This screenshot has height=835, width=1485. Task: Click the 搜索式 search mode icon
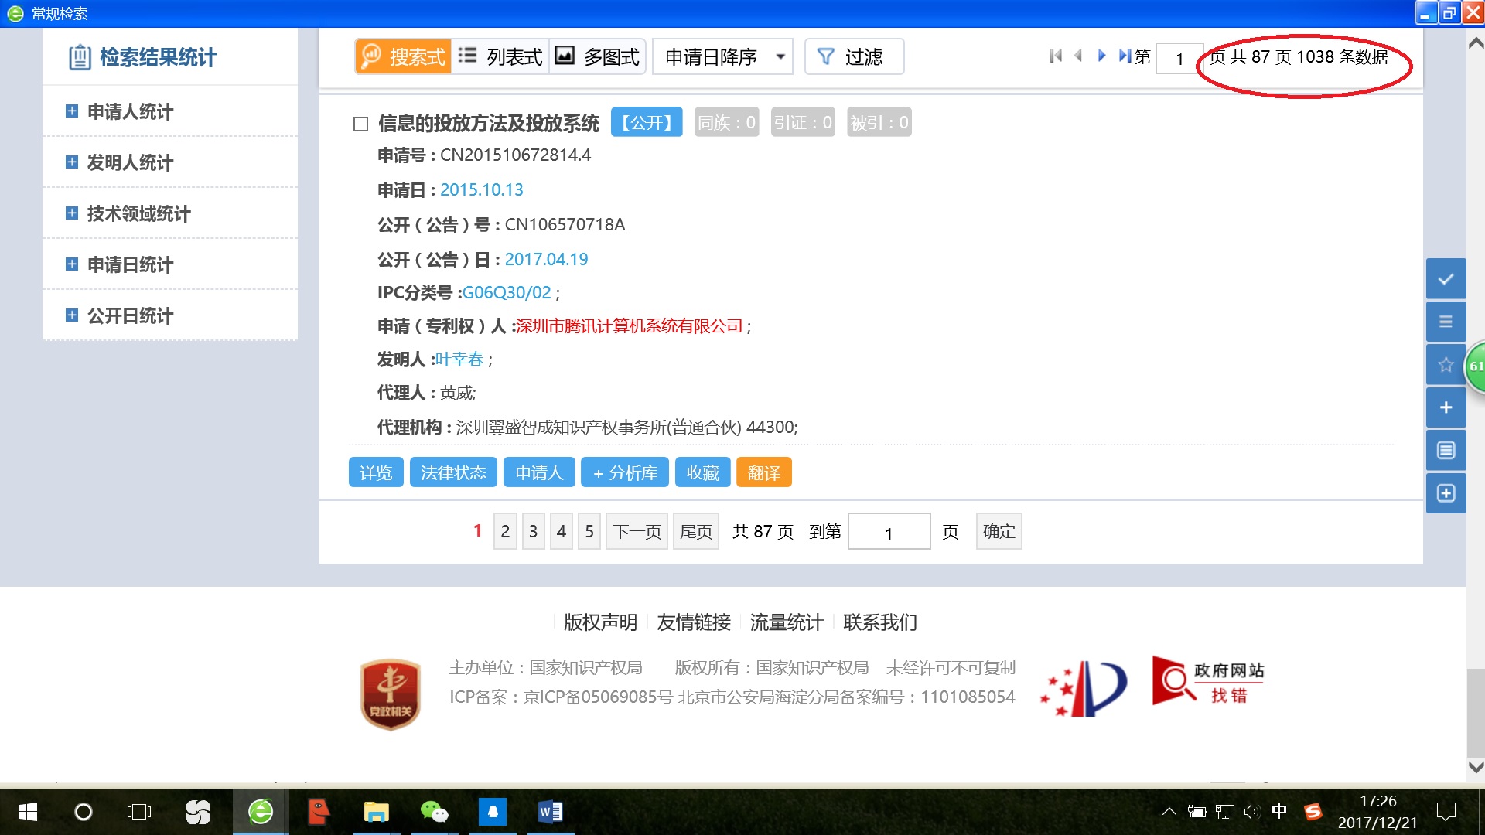398,56
